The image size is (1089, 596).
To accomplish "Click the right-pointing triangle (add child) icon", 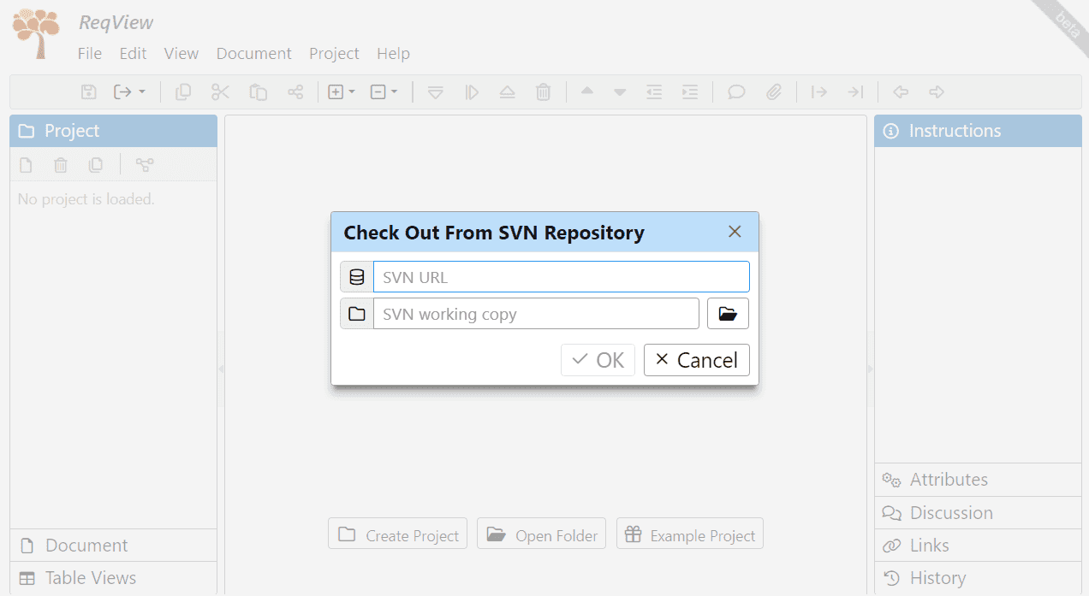I will pos(472,91).
